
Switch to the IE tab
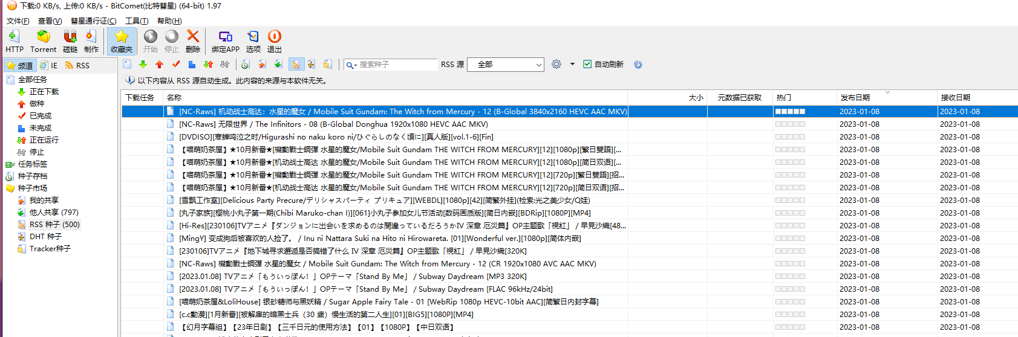(x=48, y=65)
